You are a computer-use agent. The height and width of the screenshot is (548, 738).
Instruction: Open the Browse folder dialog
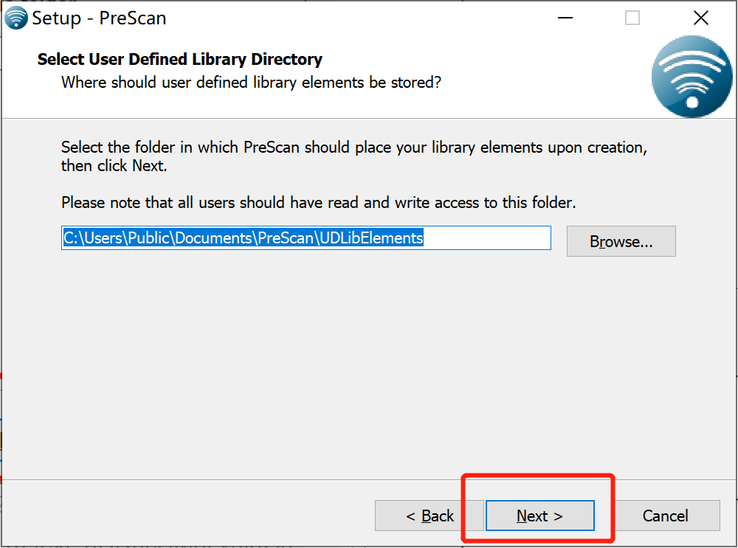pos(621,241)
